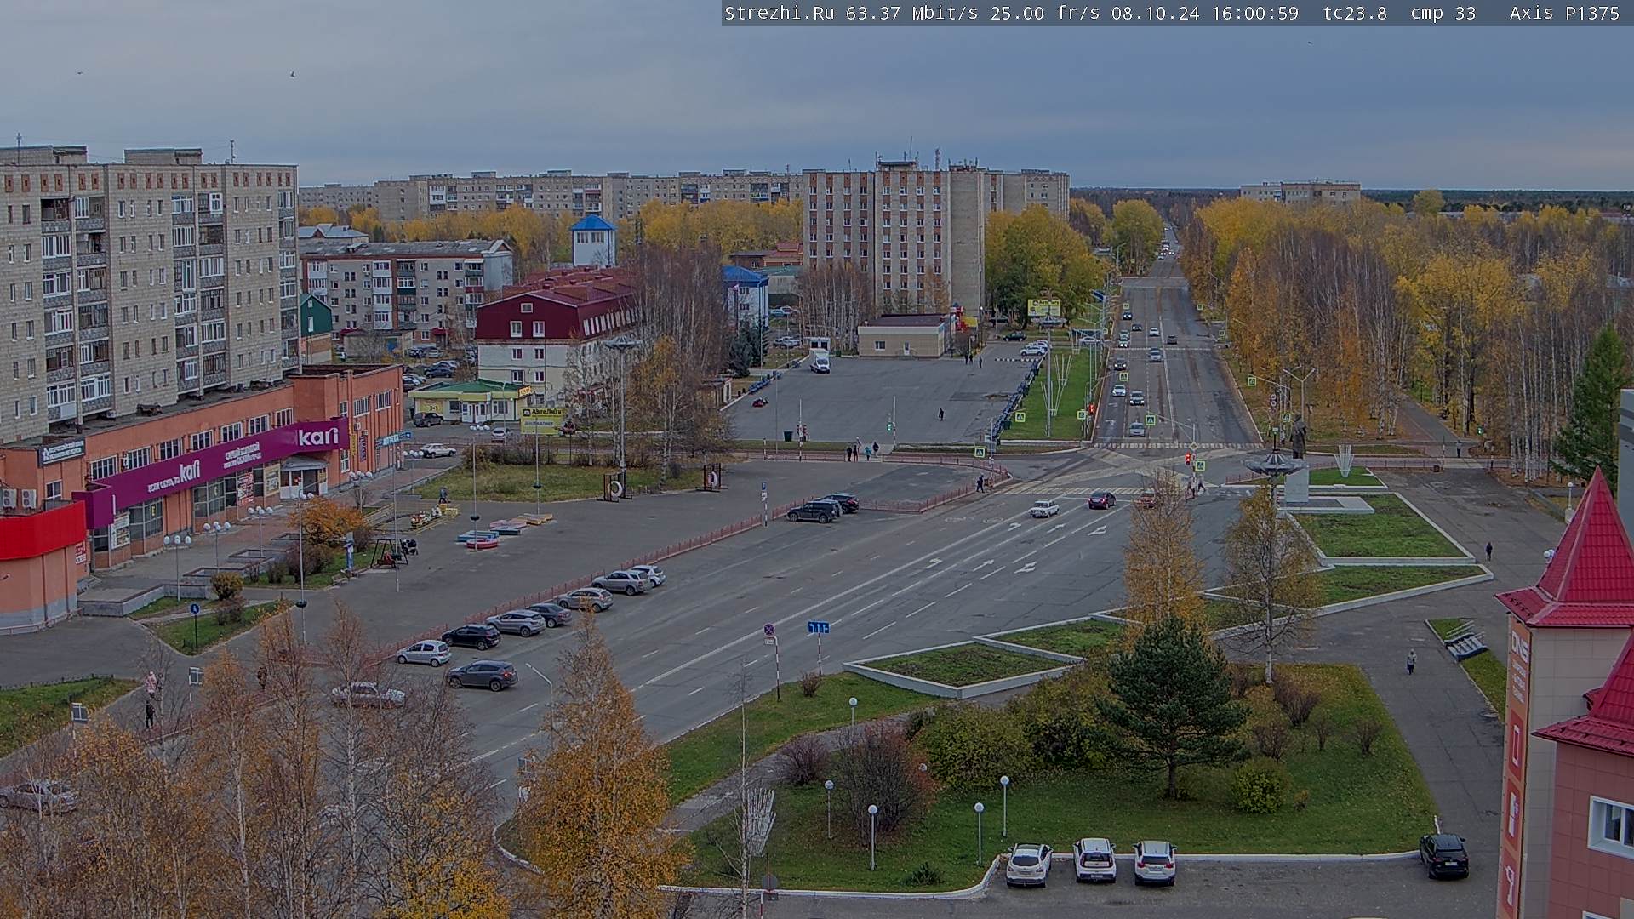This screenshot has width=1634, height=919.
Task: Click the 25.00 fr/s frame rate readout
Action: click(x=1046, y=13)
